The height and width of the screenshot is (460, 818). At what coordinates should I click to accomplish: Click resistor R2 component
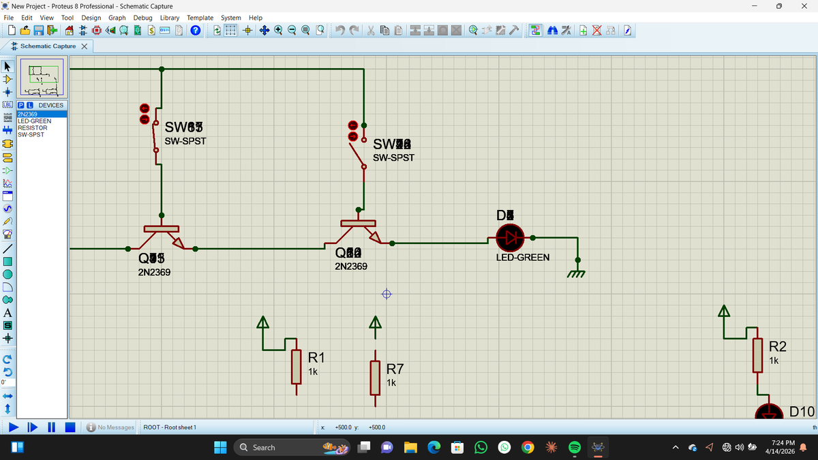[x=757, y=355]
